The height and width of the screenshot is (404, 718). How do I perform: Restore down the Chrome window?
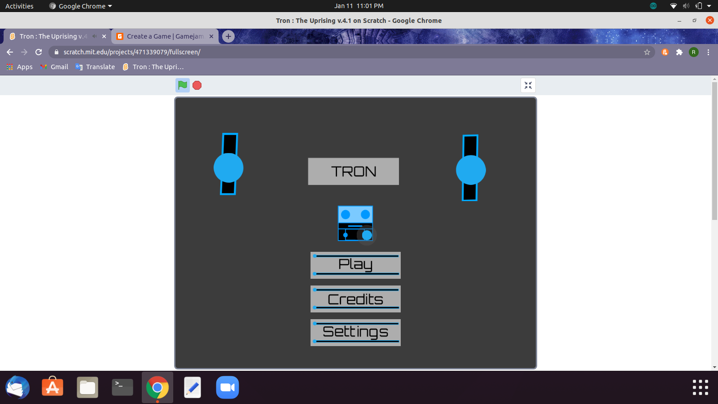[694, 21]
